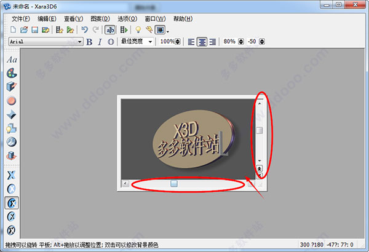Open color options palette icon

click(x=12, y=73)
